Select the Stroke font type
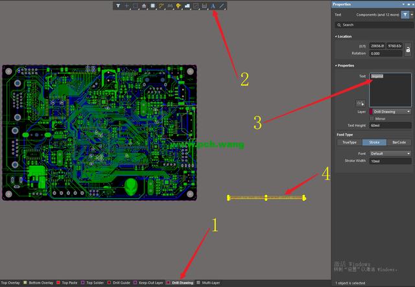Viewport: 415px width, 287px height. click(374, 143)
